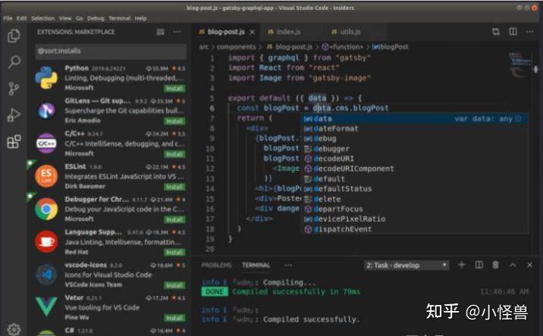The image size is (543, 336).
Task: Select 'dateFormat' in suggestion list
Action: coord(415,129)
